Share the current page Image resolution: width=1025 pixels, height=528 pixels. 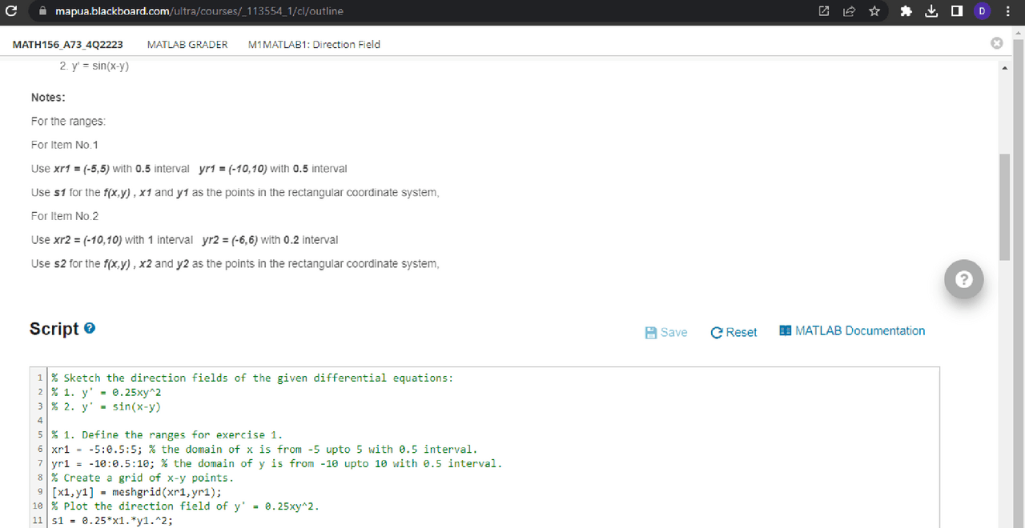(849, 11)
